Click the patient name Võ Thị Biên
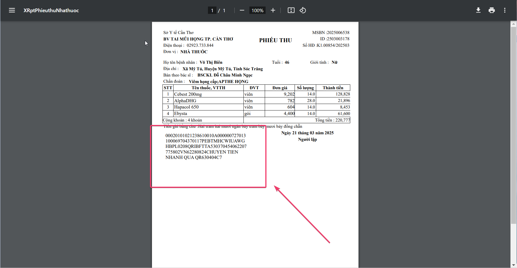517x268 pixels. tap(211, 62)
